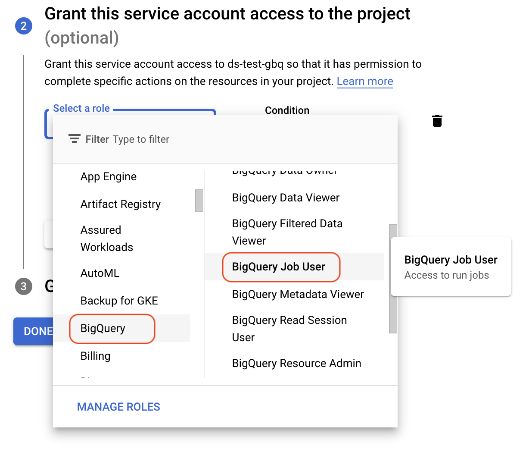Click the 'Access to run jobs' tooltip text
Viewport: 529px width, 449px height.
(x=447, y=275)
